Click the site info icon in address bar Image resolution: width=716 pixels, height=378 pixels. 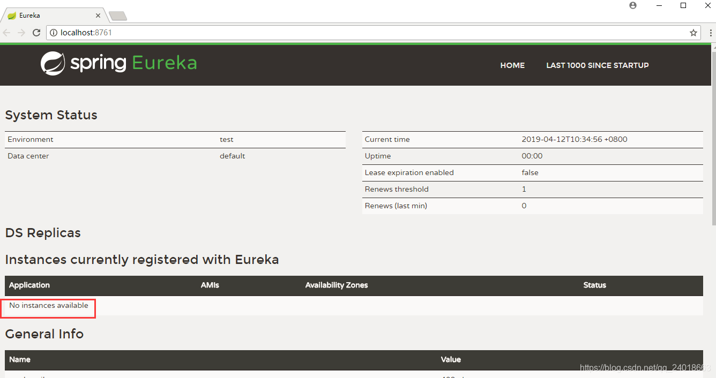(54, 33)
